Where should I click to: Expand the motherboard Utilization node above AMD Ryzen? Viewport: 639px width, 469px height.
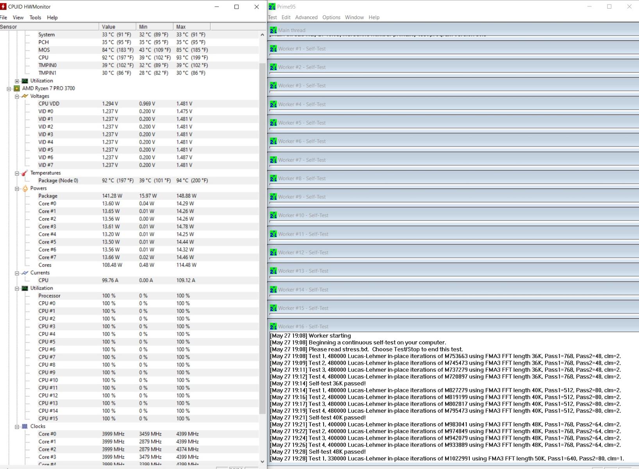[17, 81]
